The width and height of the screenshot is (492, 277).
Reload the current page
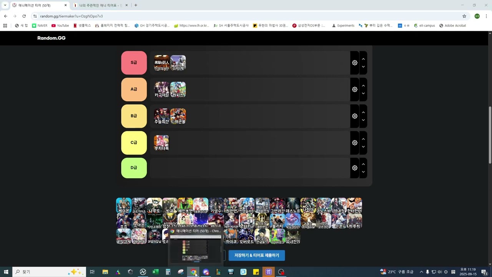click(x=24, y=16)
